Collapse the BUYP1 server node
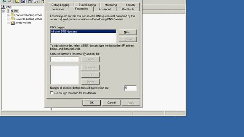Image resolution: width=244 pixels, height=137 pixels. [3, 11]
